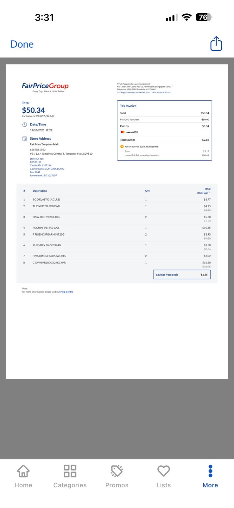Open the Lists tab
The width and height of the screenshot is (234, 508).
[x=164, y=476]
